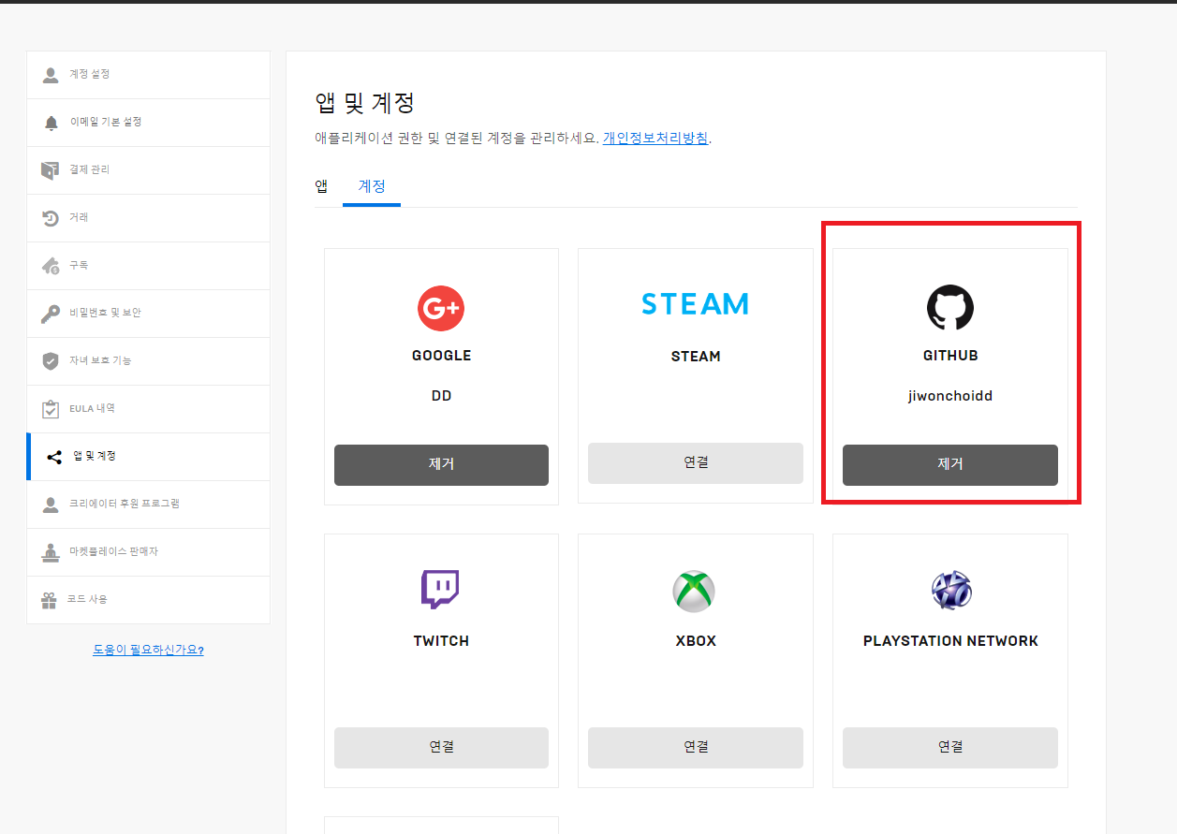Image resolution: width=1177 pixels, height=834 pixels.
Task: Click the 도움이 필요하신가요? help link
Action: (x=148, y=650)
